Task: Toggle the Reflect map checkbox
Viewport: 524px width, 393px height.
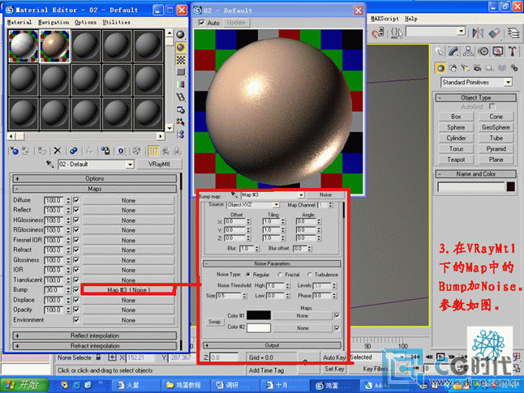Action: point(76,210)
